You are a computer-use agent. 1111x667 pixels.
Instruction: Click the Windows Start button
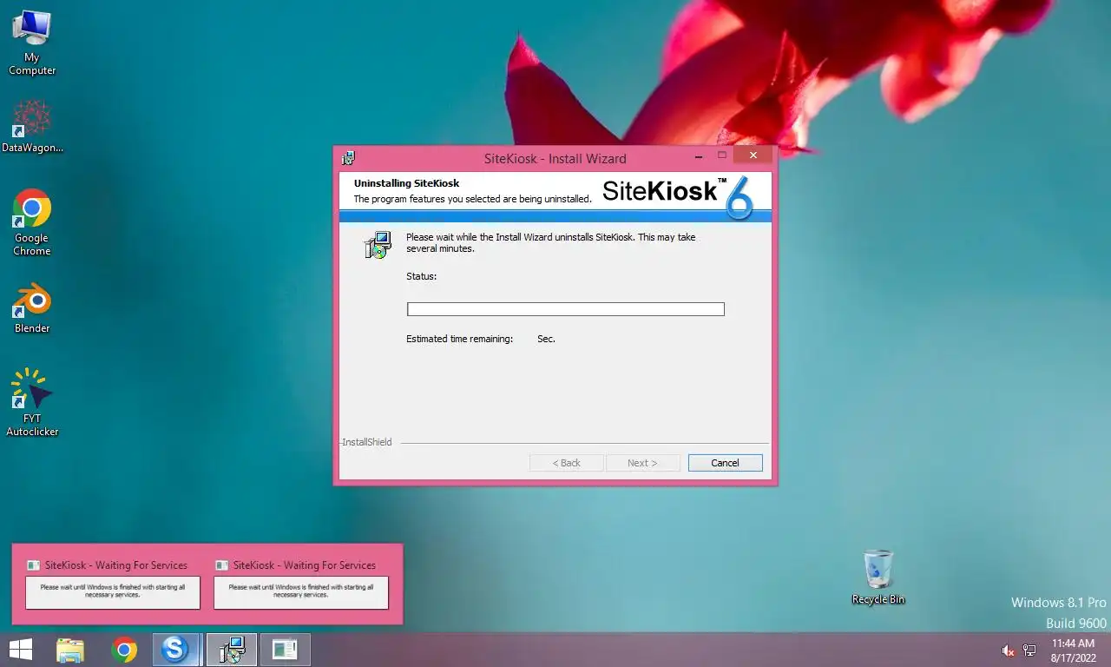(x=20, y=650)
